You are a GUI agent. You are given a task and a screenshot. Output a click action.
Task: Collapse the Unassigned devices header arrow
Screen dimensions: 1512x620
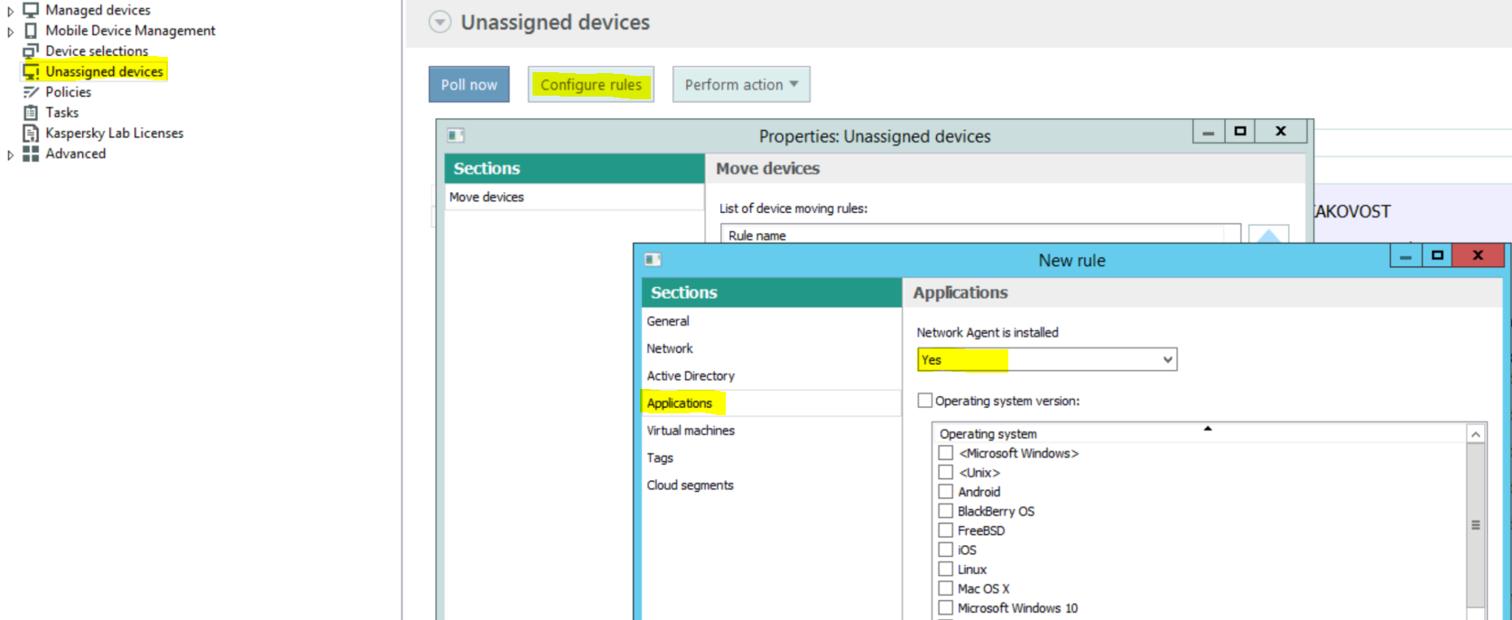pos(440,23)
